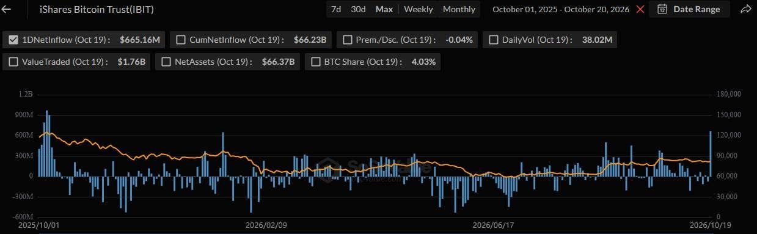757x234 pixels.
Task: Click the tallest rightmost inflow bar
Action: tap(710, 153)
